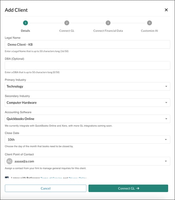Screen dimensions: 175x200
Task: Open the Client Point of Contact dropdown
Action: click(87, 161)
